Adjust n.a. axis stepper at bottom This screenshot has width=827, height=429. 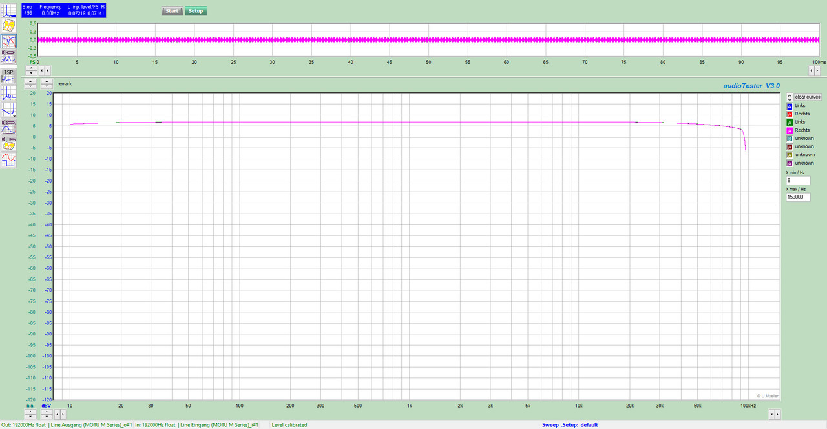[31, 414]
